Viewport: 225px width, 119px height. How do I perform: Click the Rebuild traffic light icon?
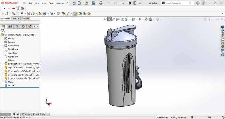tap(130, 3)
